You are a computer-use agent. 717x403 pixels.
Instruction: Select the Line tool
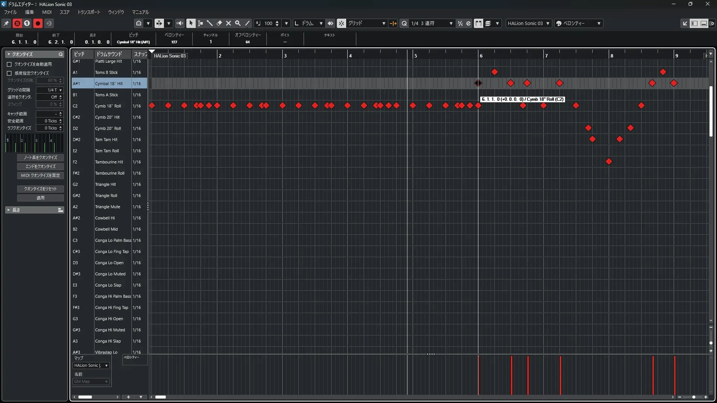point(247,23)
